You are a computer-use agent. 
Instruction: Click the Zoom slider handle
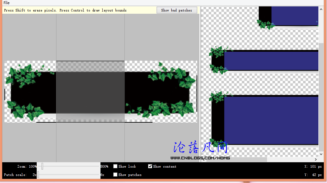pos(42,166)
